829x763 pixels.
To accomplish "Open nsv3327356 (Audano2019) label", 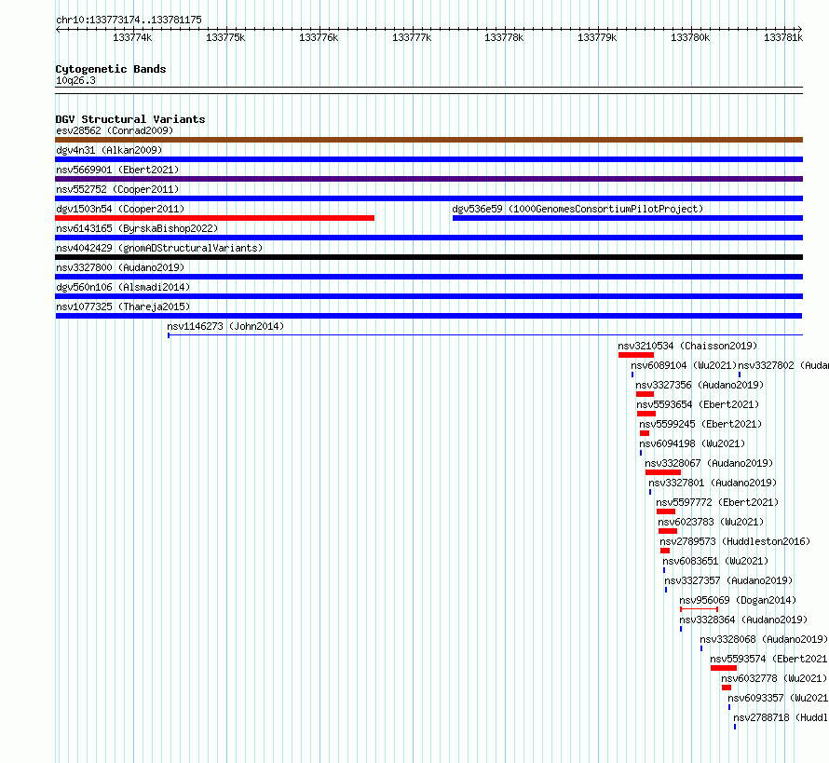I will pyautogui.click(x=700, y=385).
